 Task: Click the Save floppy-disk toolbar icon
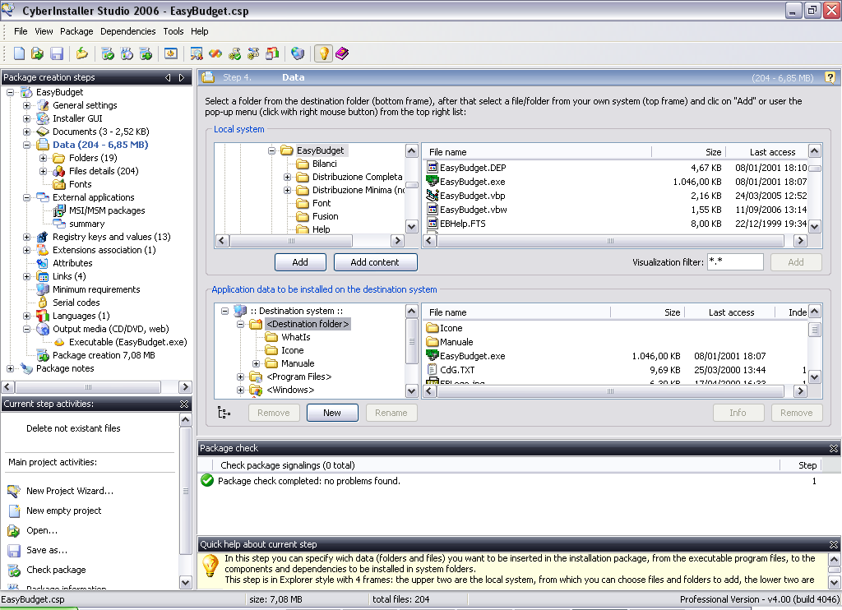[x=57, y=53]
